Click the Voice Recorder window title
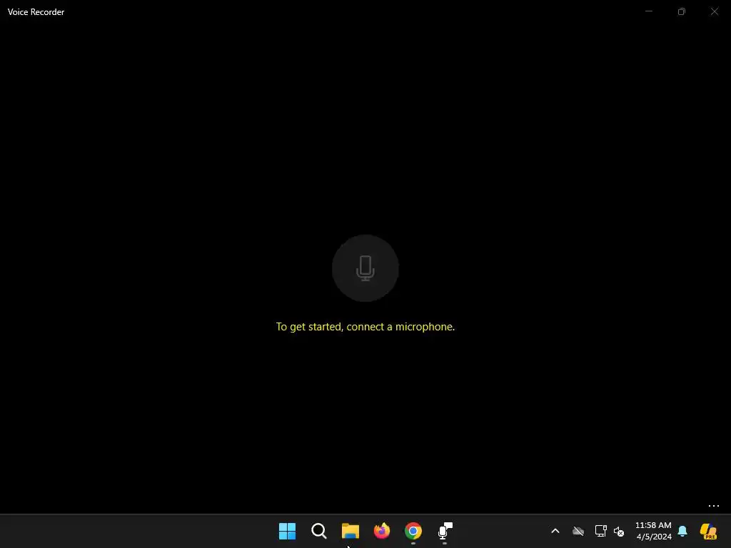 coord(36,12)
